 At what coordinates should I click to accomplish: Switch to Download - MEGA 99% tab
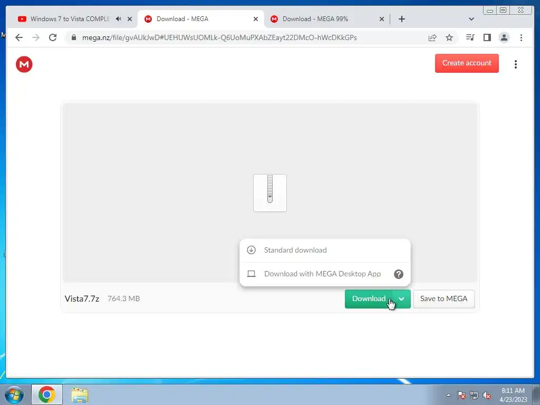(315, 19)
